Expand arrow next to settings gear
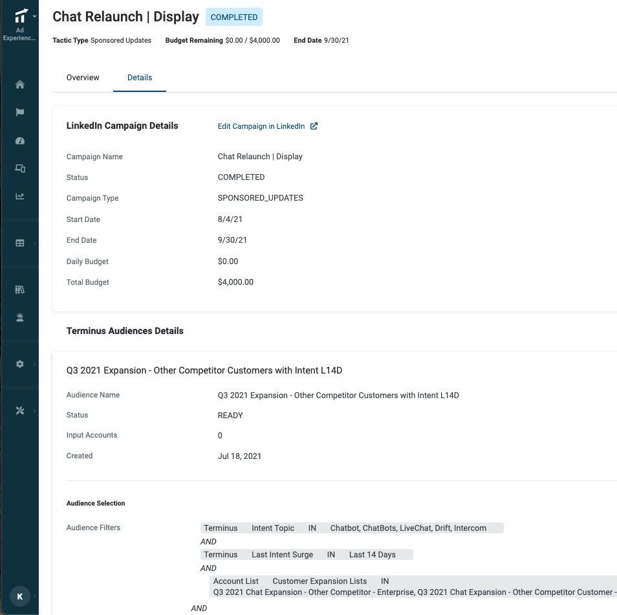This screenshot has height=615, width=617. pyautogui.click(x=35, y=364)
